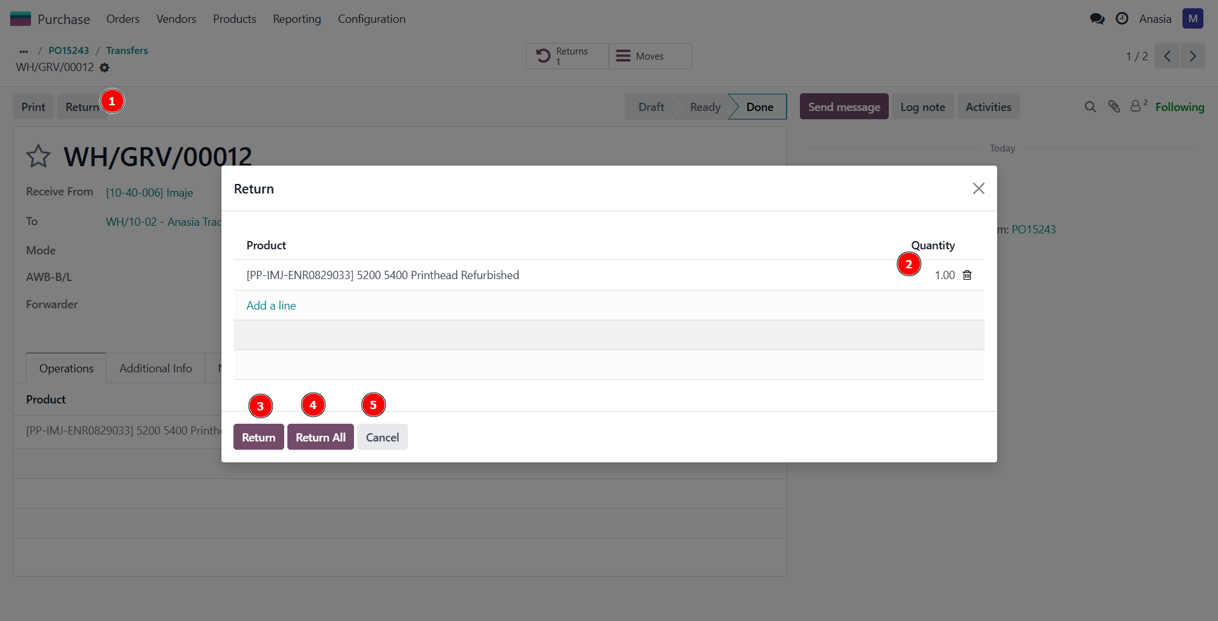
Task: Click the paperclip attachments icon
Action: point(1114,107)
